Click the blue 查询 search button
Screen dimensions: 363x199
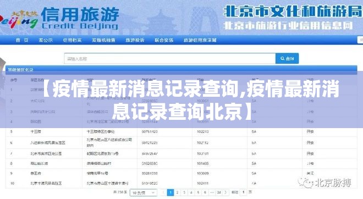tap(287, 58)
